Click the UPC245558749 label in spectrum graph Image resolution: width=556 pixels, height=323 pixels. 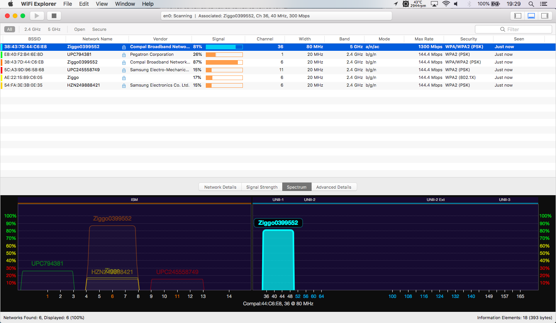pos(177,272)
